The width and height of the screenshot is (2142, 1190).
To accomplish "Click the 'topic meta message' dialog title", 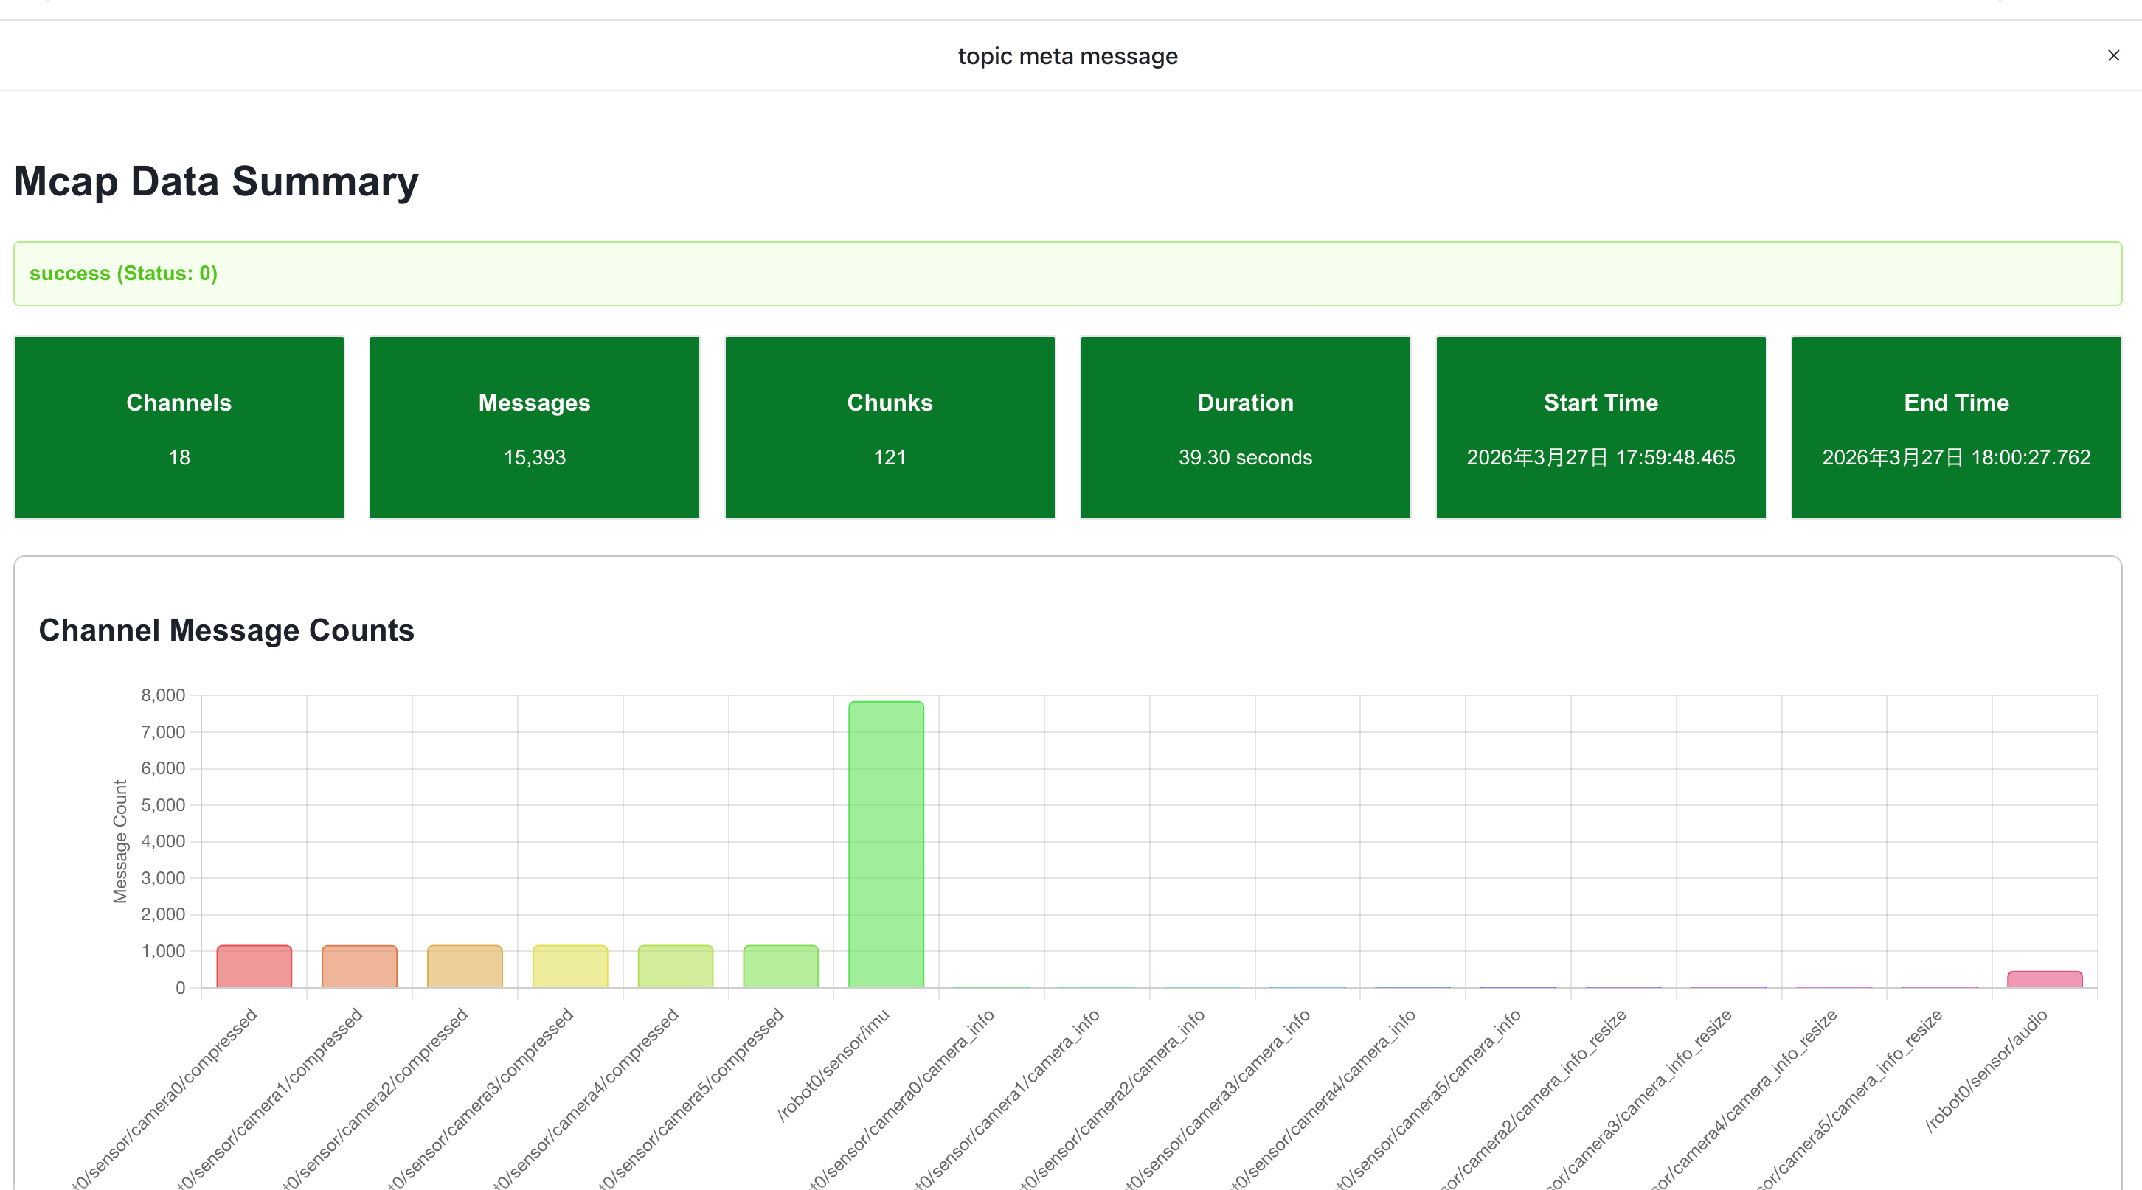I will pyautogui.click(x=1067, y=56).
